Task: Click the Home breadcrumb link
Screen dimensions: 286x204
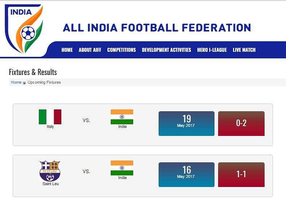Action: [x=16, y=82]
